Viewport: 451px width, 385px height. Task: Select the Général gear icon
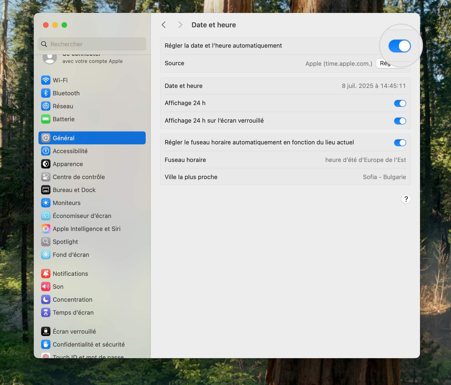(46, 138)
